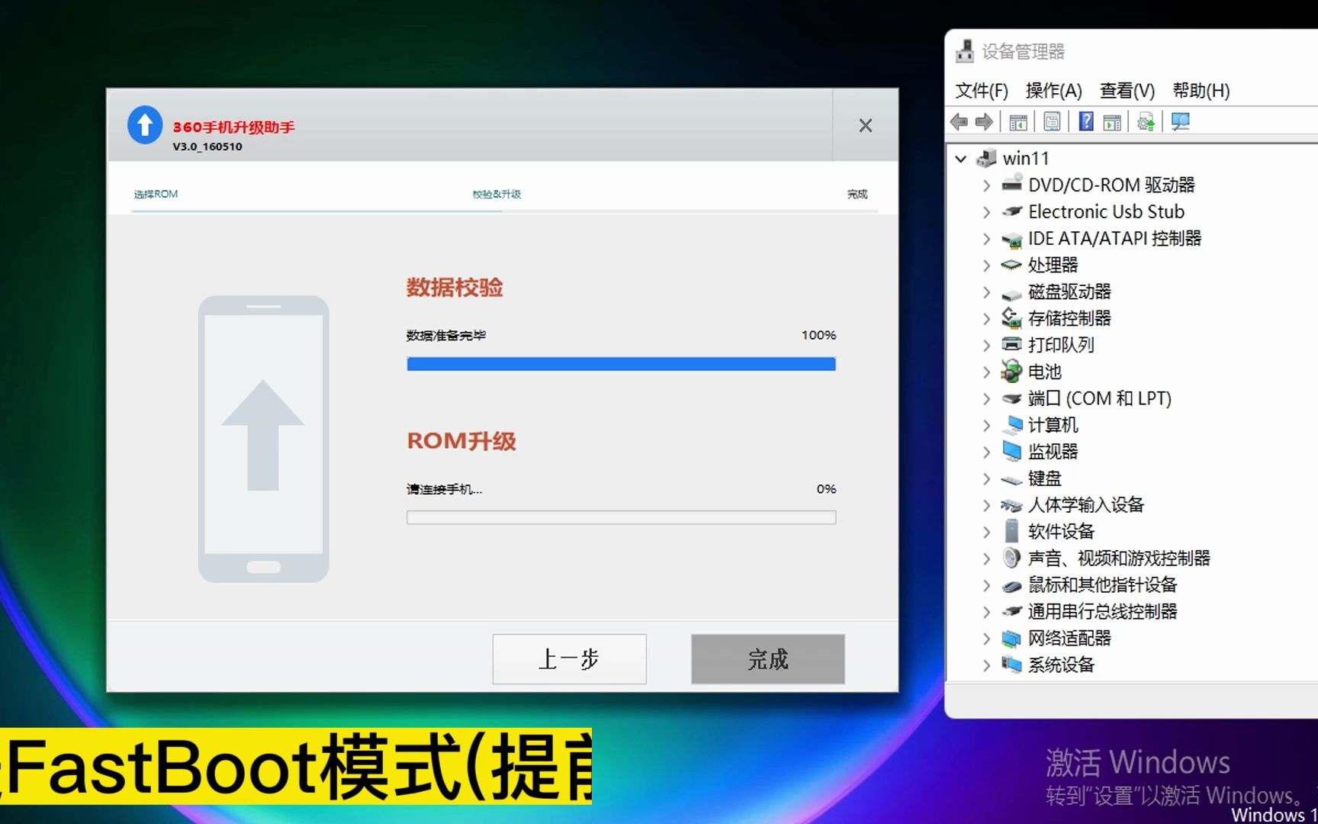The height and width of the screenshot is (824, 1318).
Task: Click the 请连接手机... status text
Action: [x=444, y=489]
